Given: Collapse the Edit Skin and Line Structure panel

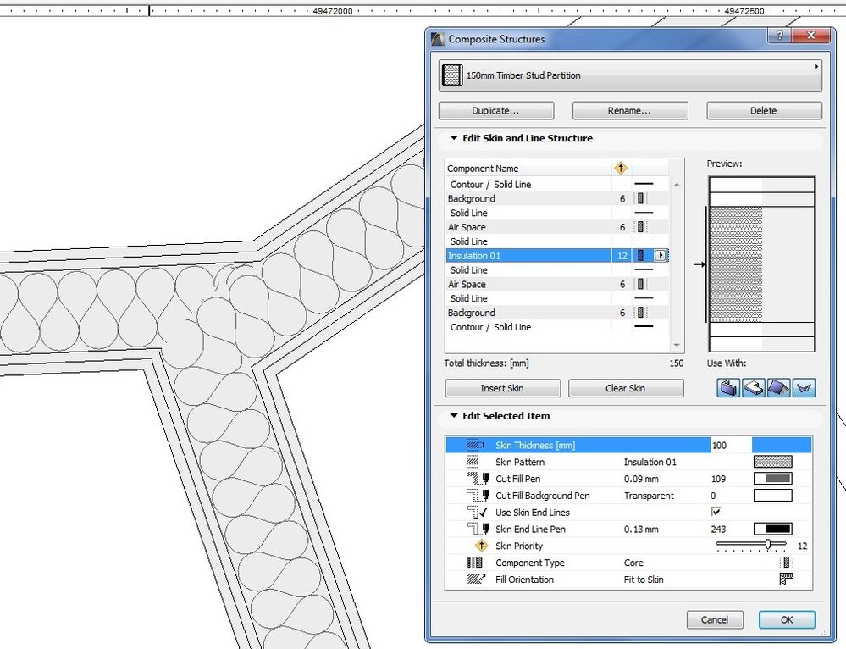Looking at the screenshot, I should point(454,138).
